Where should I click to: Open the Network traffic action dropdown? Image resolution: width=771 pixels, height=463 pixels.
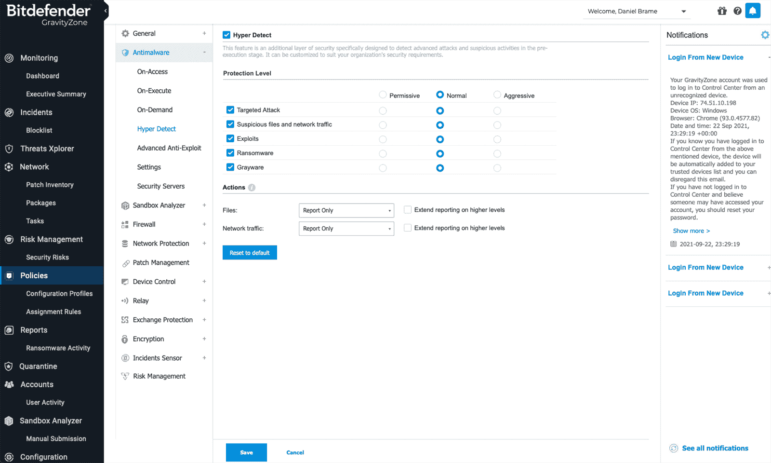346,229
